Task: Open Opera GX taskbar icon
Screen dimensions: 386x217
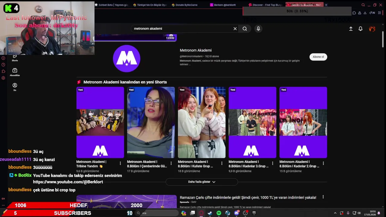Action: click(201, 213)
